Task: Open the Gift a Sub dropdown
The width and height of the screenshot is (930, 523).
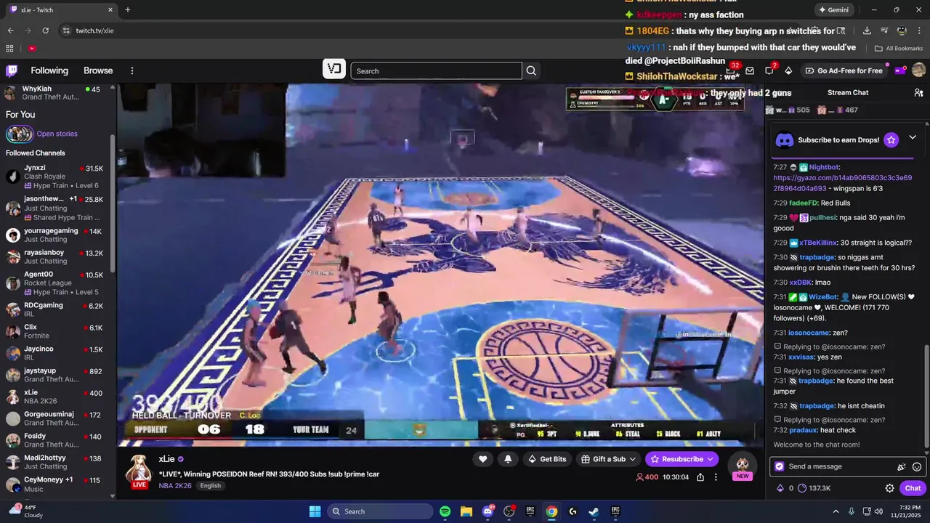Action: pos(609,459)
